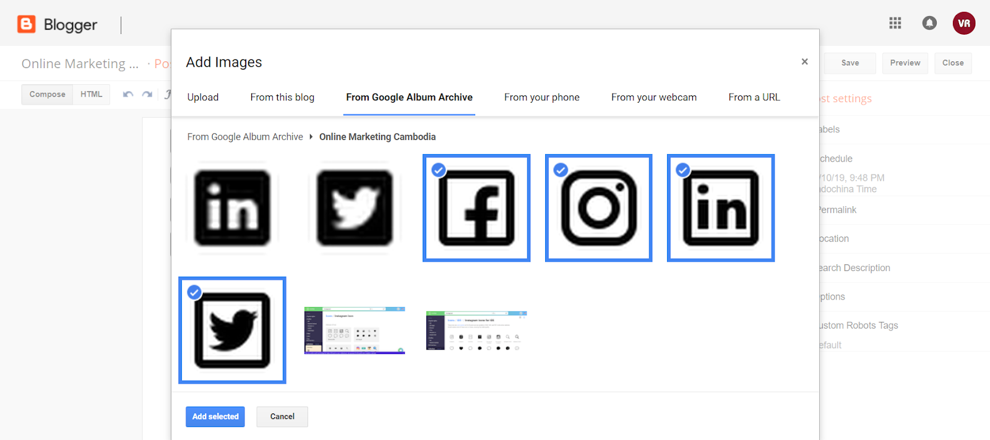This screenshot has width=990, height=440.
Task: Deselect the selected LinkedIn image checkmark
Action: [x=682, y=170]
